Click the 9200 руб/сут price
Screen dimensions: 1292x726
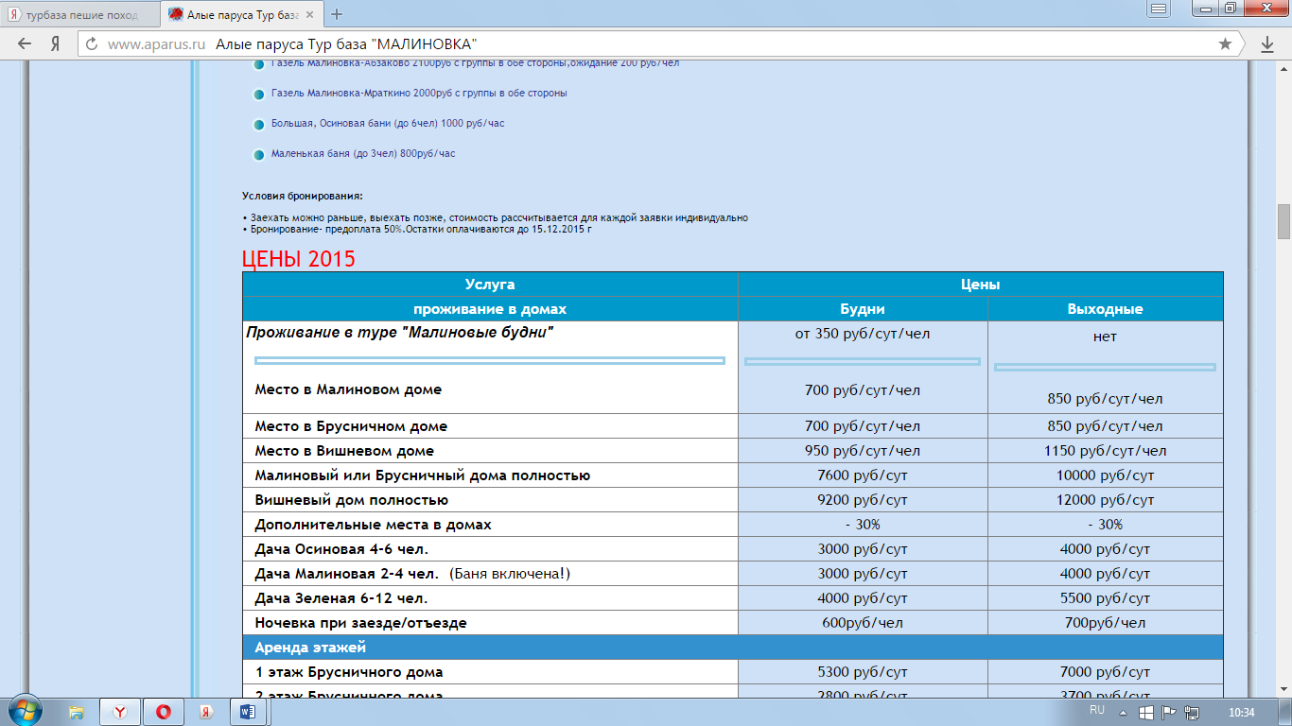coord(863,500)
